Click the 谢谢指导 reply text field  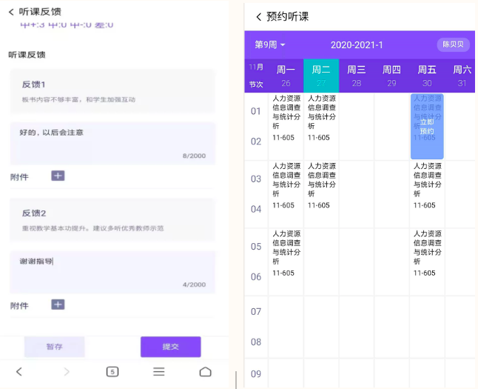112,271
